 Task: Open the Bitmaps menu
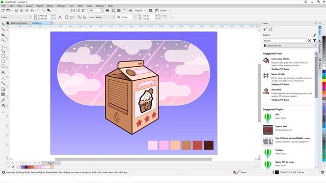(61, 6)
